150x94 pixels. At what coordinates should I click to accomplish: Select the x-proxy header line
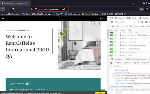click(x=132, y=75)
